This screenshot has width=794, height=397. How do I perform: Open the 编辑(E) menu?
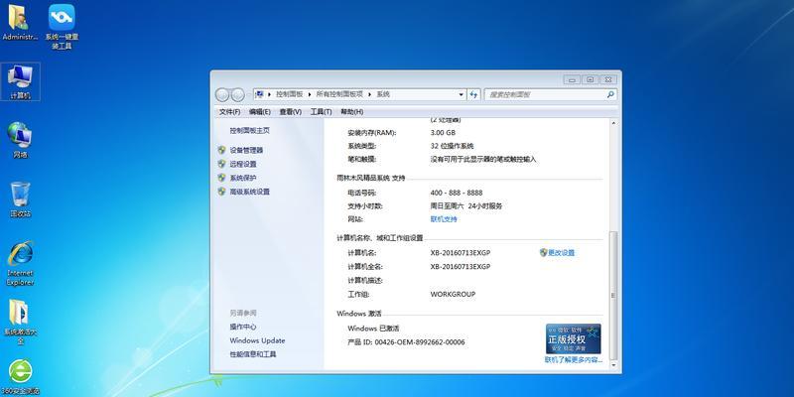tap(260, 111)
